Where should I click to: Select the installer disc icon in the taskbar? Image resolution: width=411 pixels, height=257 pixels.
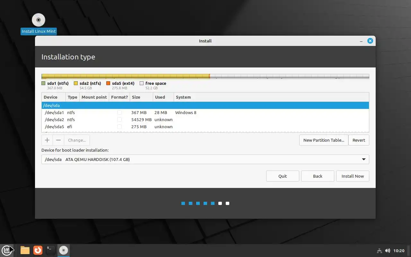click(64, 250)
